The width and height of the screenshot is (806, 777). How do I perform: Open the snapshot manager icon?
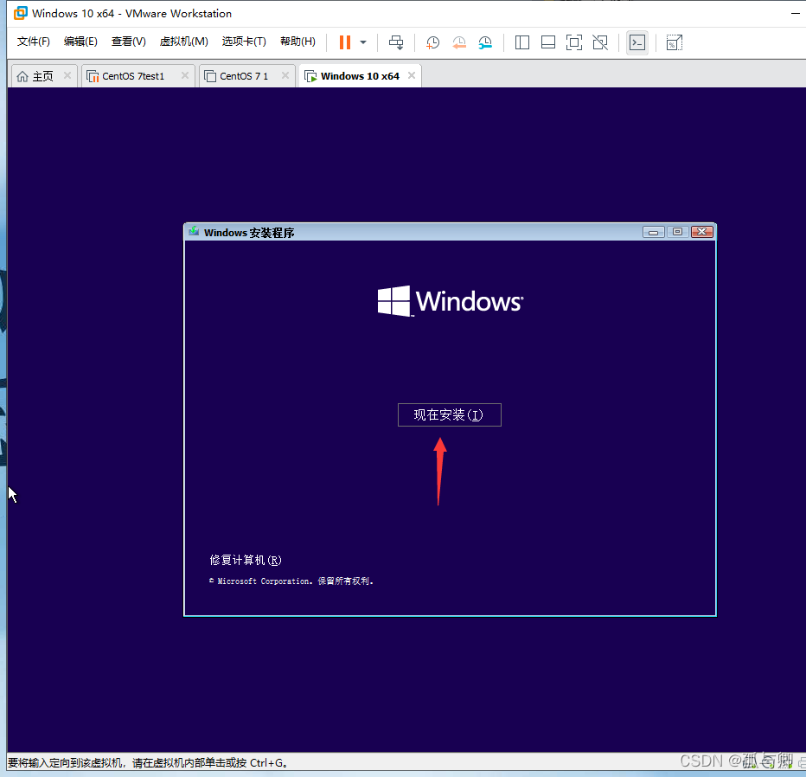[485, 42]
